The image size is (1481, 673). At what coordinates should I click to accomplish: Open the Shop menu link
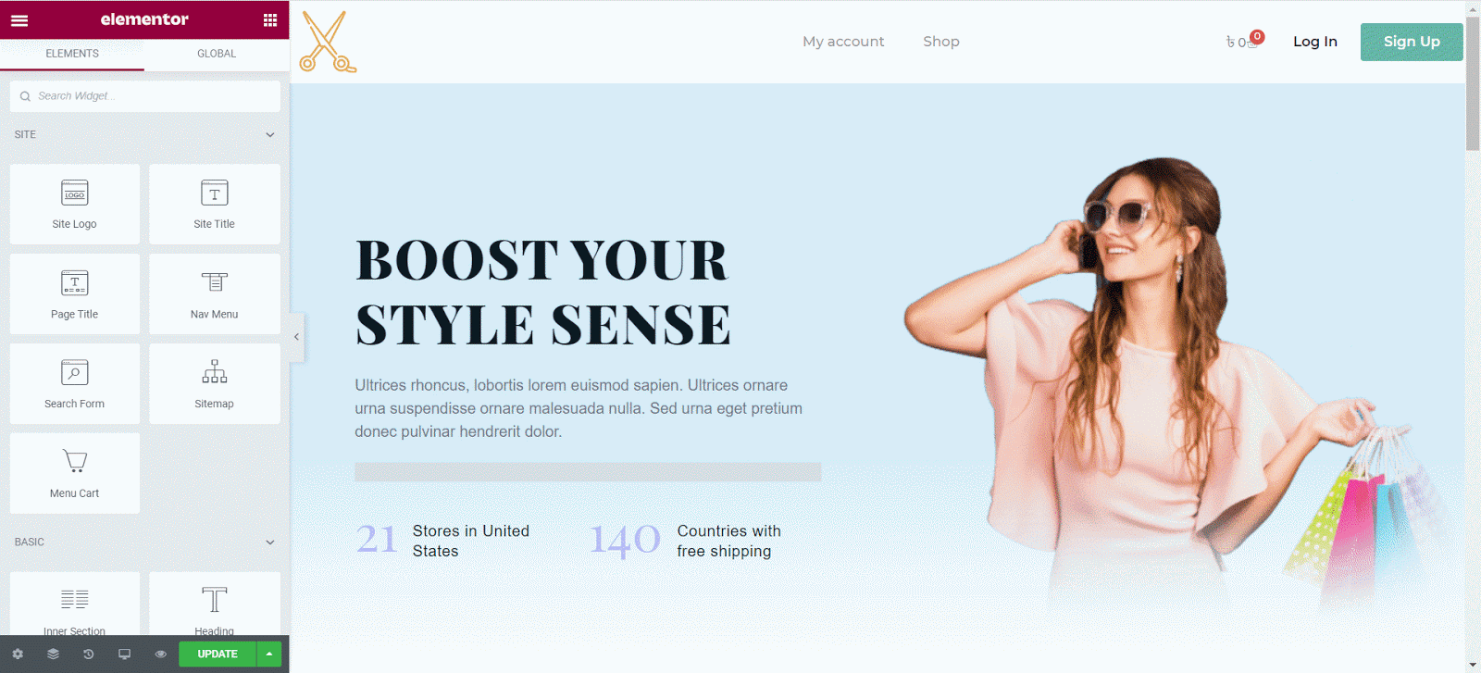click(941, 42)
